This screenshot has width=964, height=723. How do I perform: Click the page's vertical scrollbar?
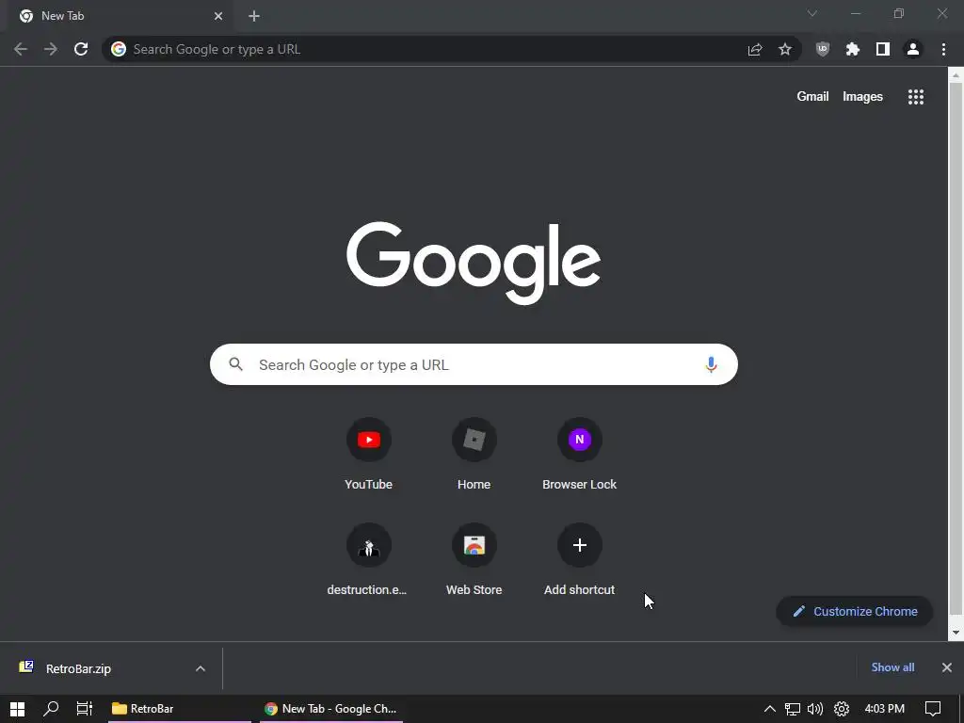pos(956,347)
